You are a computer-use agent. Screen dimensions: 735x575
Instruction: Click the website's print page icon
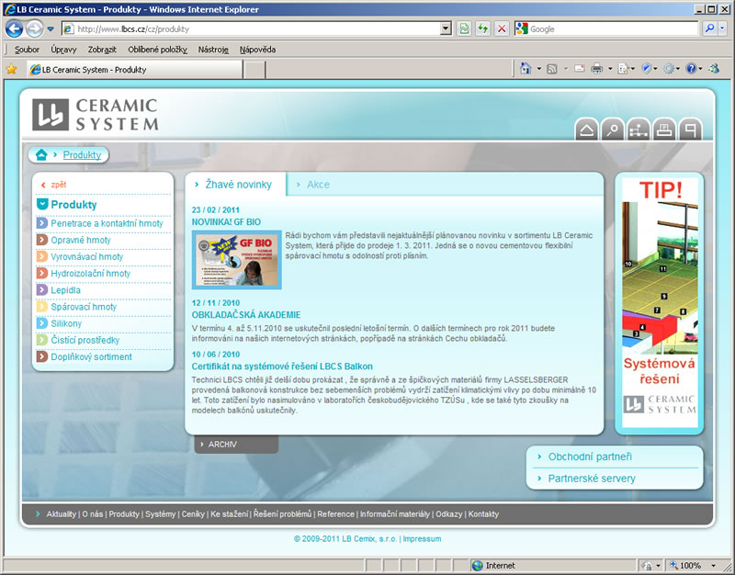coord(664,130)
